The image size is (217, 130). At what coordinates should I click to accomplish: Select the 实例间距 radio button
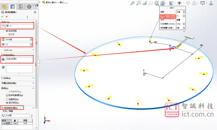click(7, 31)
